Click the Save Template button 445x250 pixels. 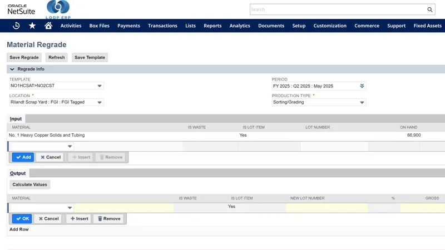90,57
